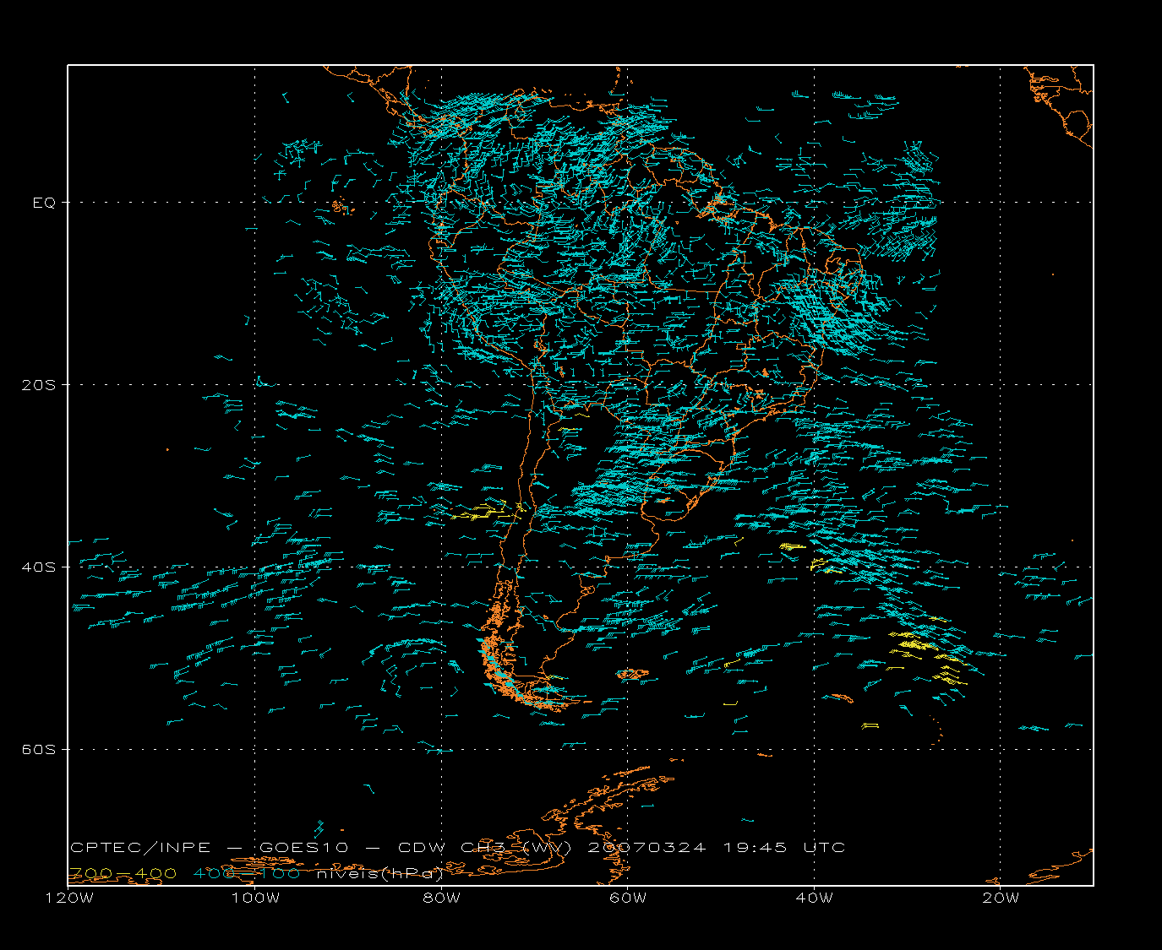
Task: Click the 19:45 time text
Action: 756,847
